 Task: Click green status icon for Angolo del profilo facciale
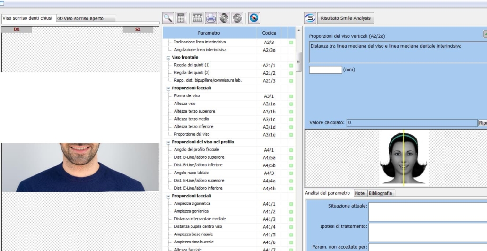291,150
